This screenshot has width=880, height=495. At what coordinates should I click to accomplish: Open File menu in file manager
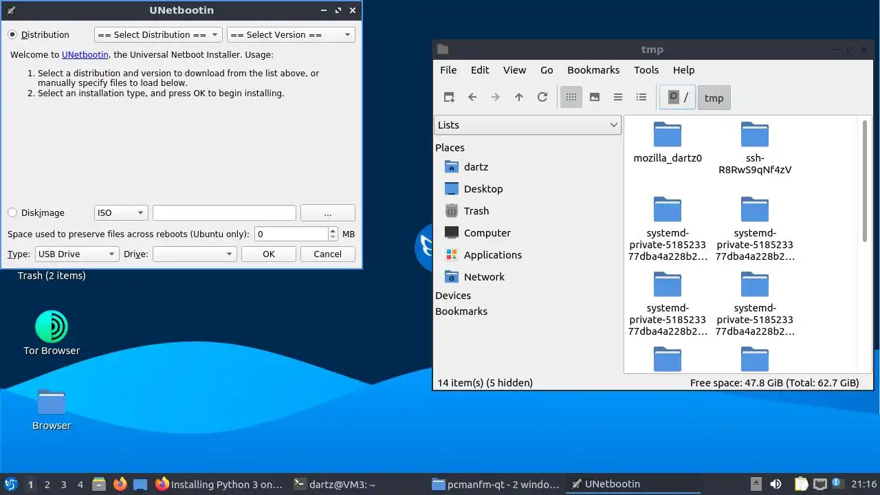(x=448, y=70)
